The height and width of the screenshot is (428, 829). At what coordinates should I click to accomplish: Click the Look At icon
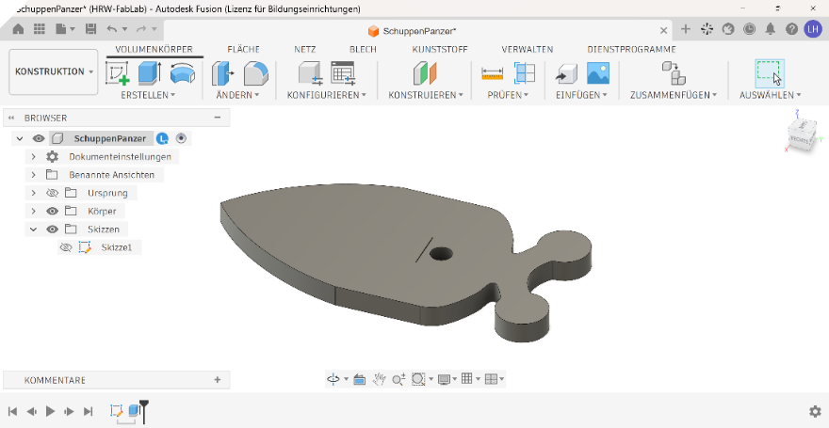pyautogui.click(x=360, y=379)
